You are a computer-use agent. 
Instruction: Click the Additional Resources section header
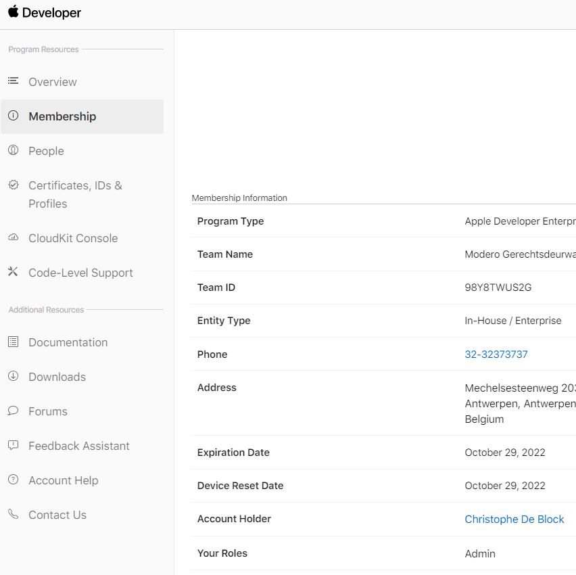[x=46, y=310]
